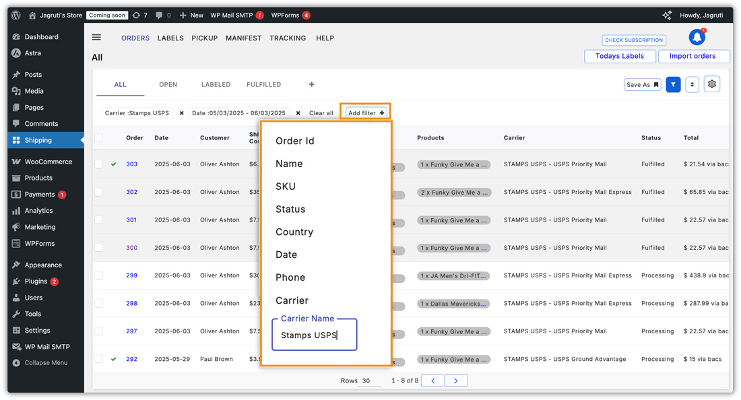
Task: Open the WordPress logo menu
Action: click(x=15, y=15)
